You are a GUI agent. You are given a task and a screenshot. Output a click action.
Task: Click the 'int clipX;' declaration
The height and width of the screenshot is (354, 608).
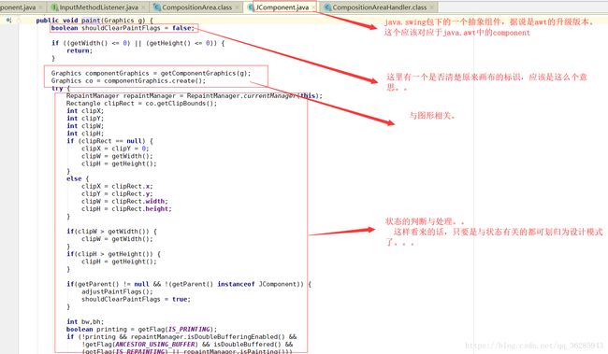(x=85, y=111)
